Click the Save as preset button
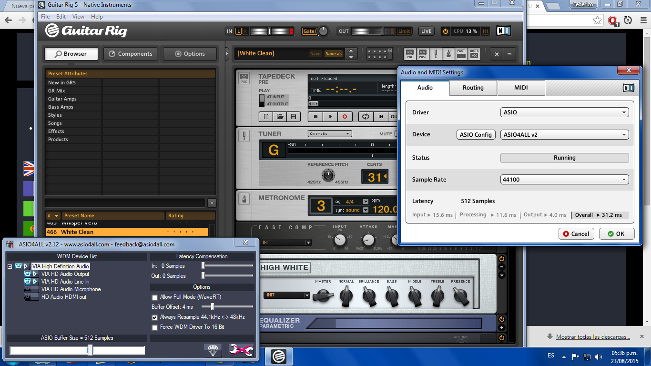 coord(333,54)
